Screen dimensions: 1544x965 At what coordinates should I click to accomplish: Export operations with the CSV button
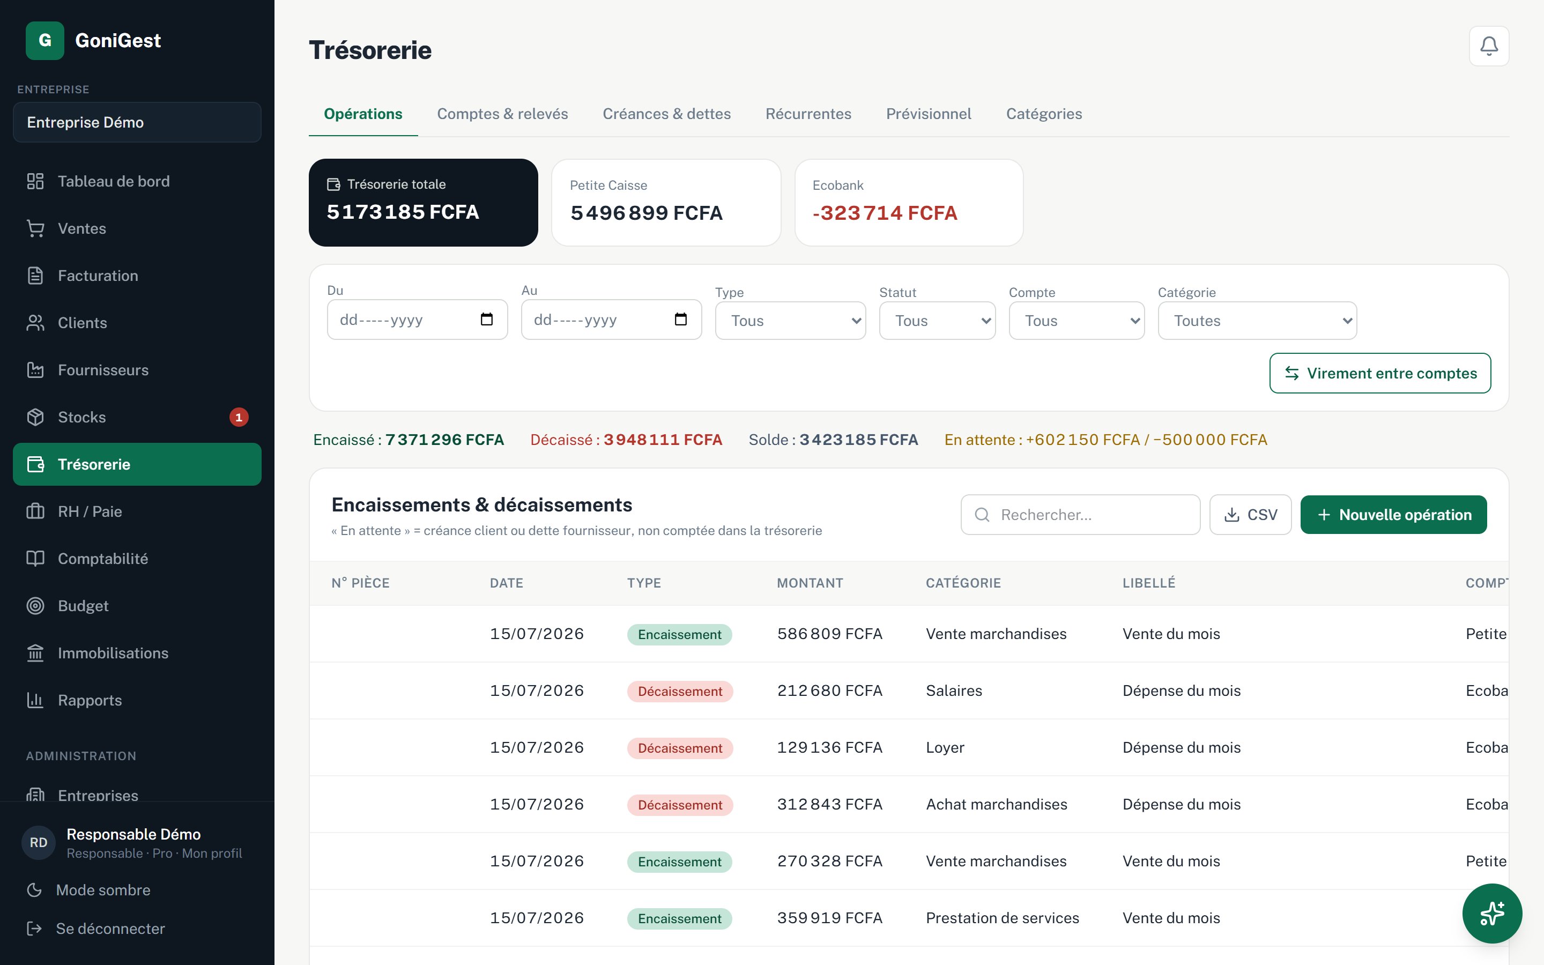tap(1250, 515)
